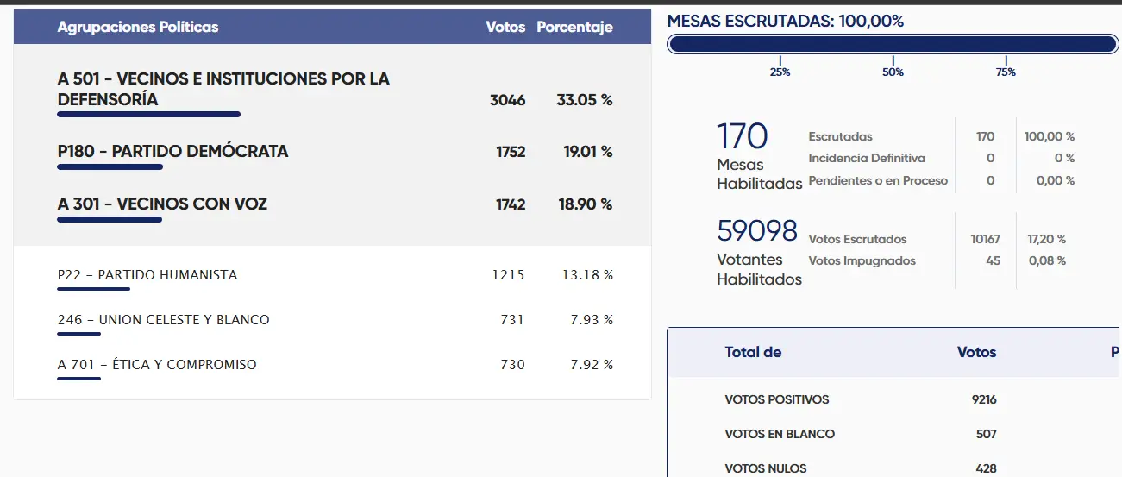Choose A 301 - Vecinos con Voz
The image size is (1122, 477).
(162, 204)
